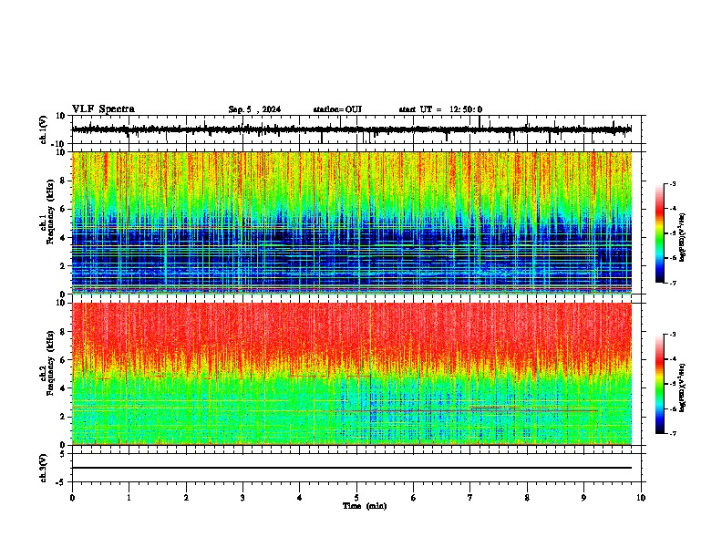Click the "station=OUI" header label
This screenshot has height=558, width=722.
[337, 109]
